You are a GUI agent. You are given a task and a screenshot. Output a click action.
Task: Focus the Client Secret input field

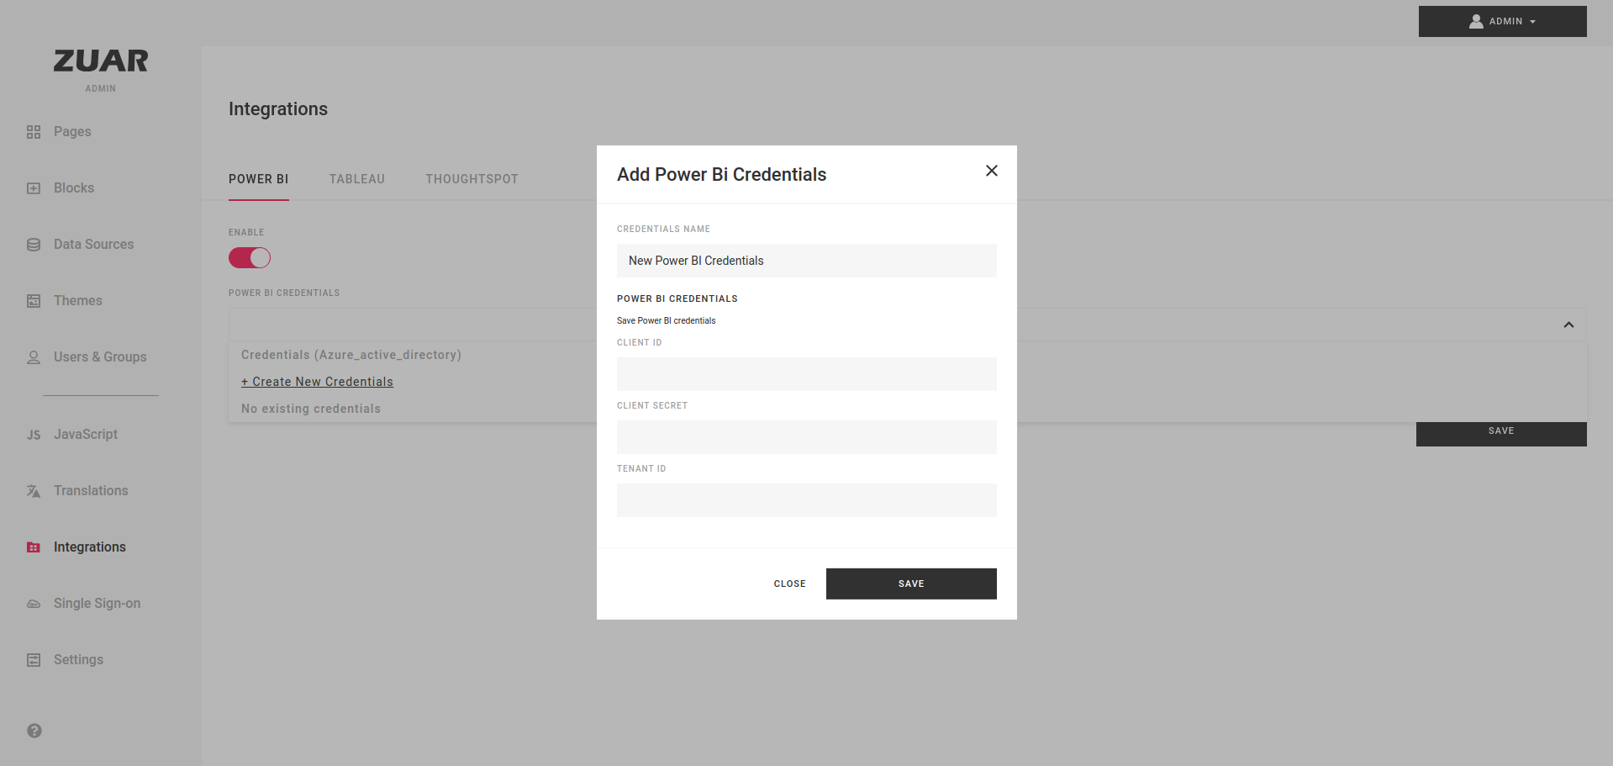[x=807, y=437]
